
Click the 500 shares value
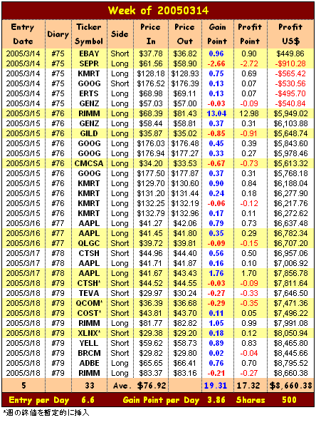[289, 400]
